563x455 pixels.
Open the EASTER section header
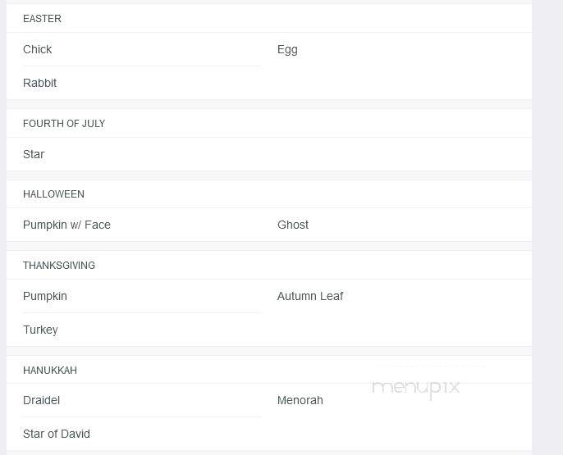[x=42, y=19]
